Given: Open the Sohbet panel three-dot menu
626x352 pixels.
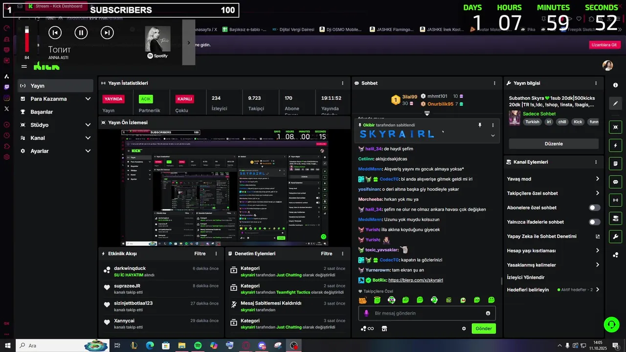Looking at the screenshot, I should (x=494, y=83).
